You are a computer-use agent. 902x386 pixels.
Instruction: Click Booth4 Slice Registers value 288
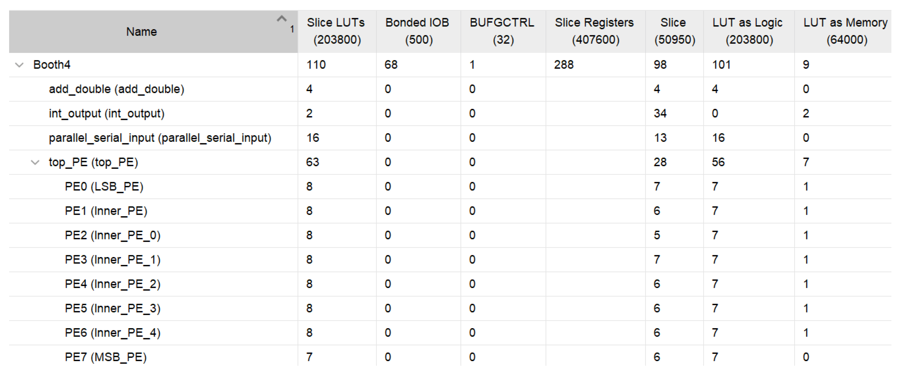564,65
